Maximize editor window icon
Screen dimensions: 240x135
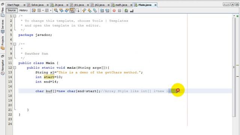(x=237, y=4)
